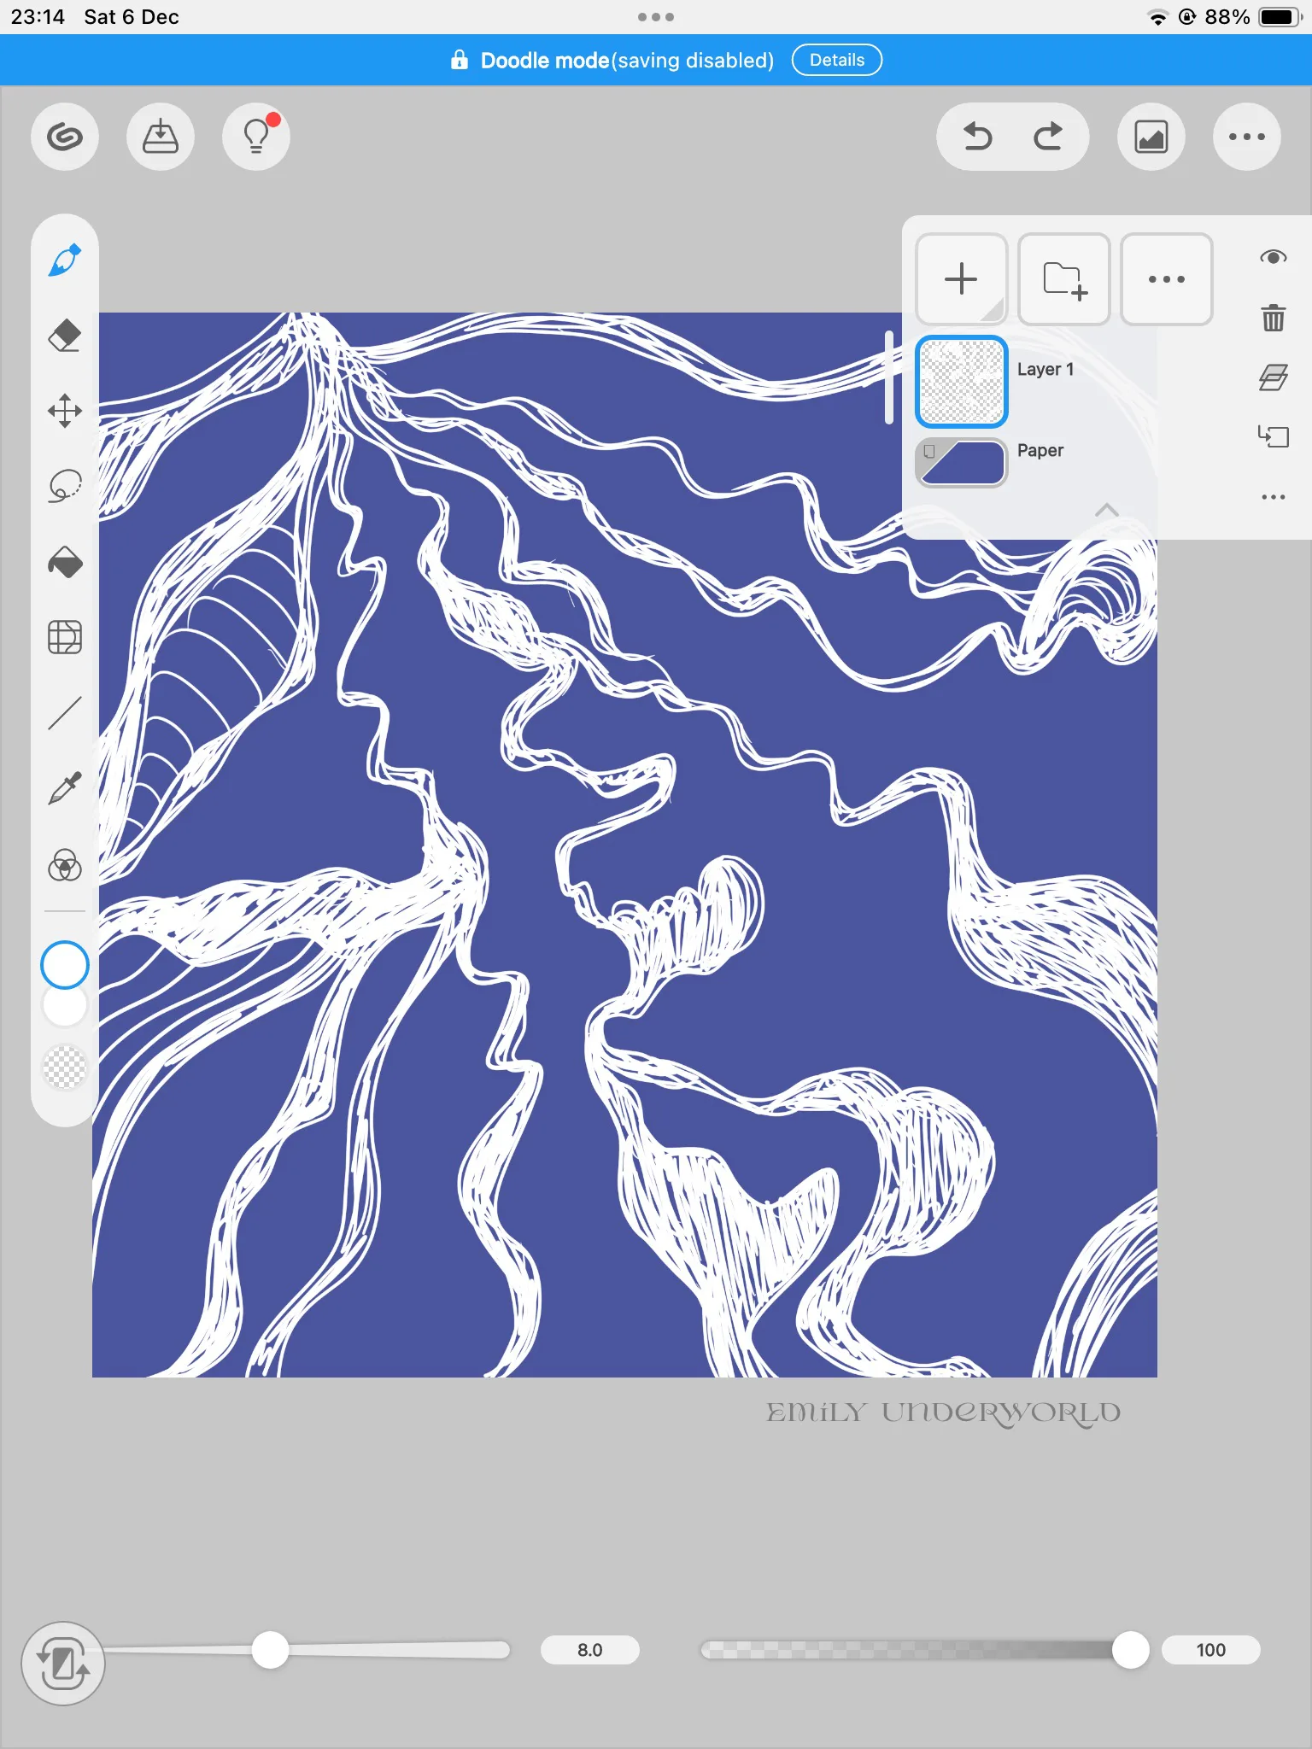Tap the 23:14 clock
Image resolution: width=1312 pixels, height=1749 pixels.
(x=38, y=17)
